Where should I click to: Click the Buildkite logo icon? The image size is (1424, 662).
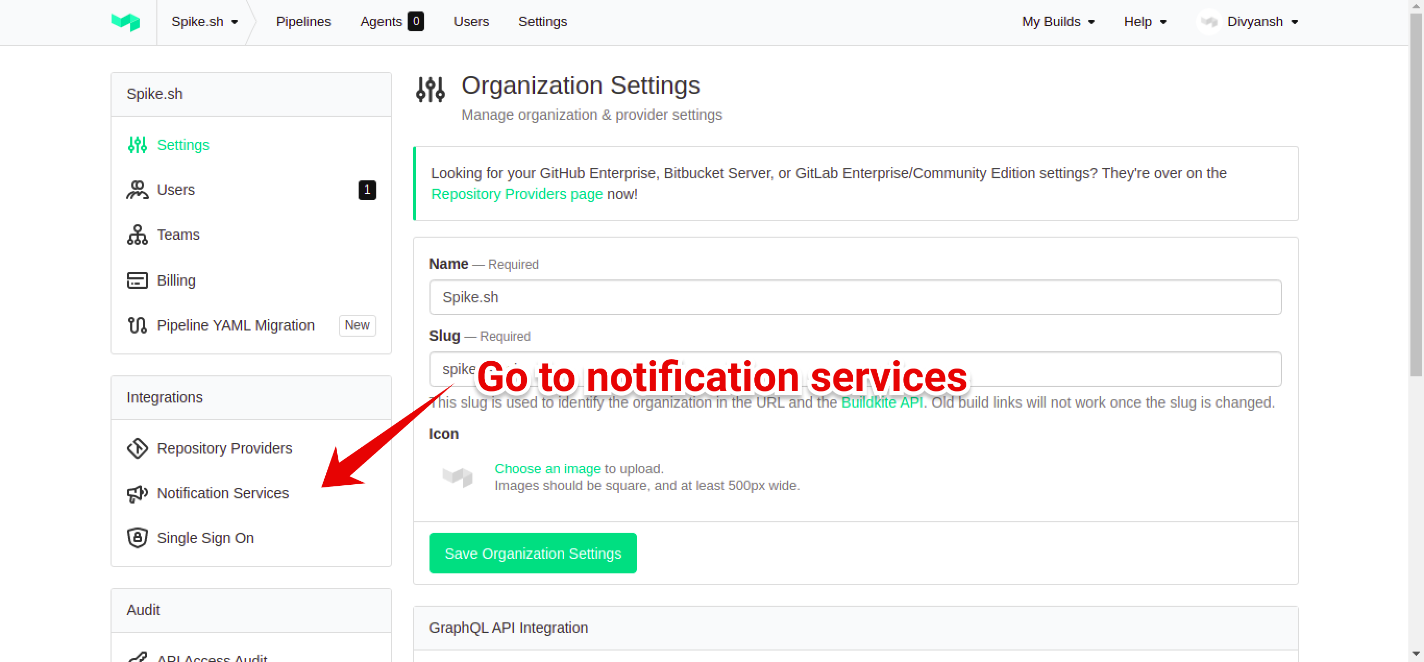(126, 21)
